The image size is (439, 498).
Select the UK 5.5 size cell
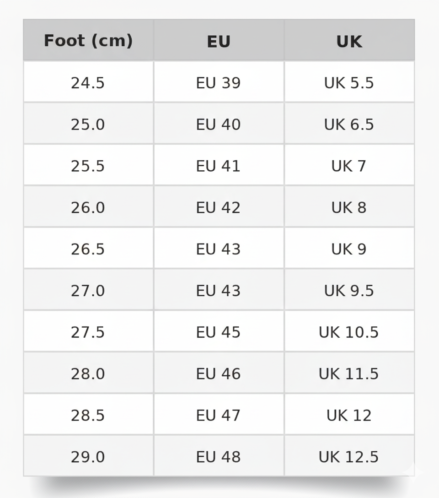(349, 83)
